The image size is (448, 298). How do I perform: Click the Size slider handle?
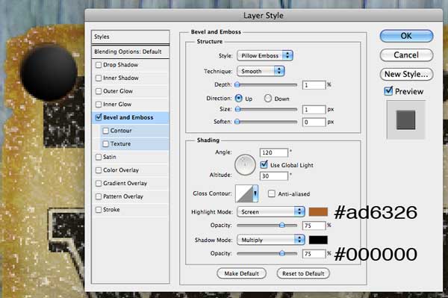point(237,109)
